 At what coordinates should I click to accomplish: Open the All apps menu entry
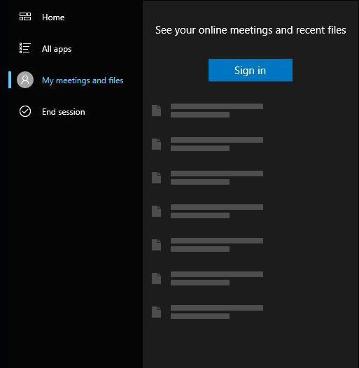tap(57, 49)
